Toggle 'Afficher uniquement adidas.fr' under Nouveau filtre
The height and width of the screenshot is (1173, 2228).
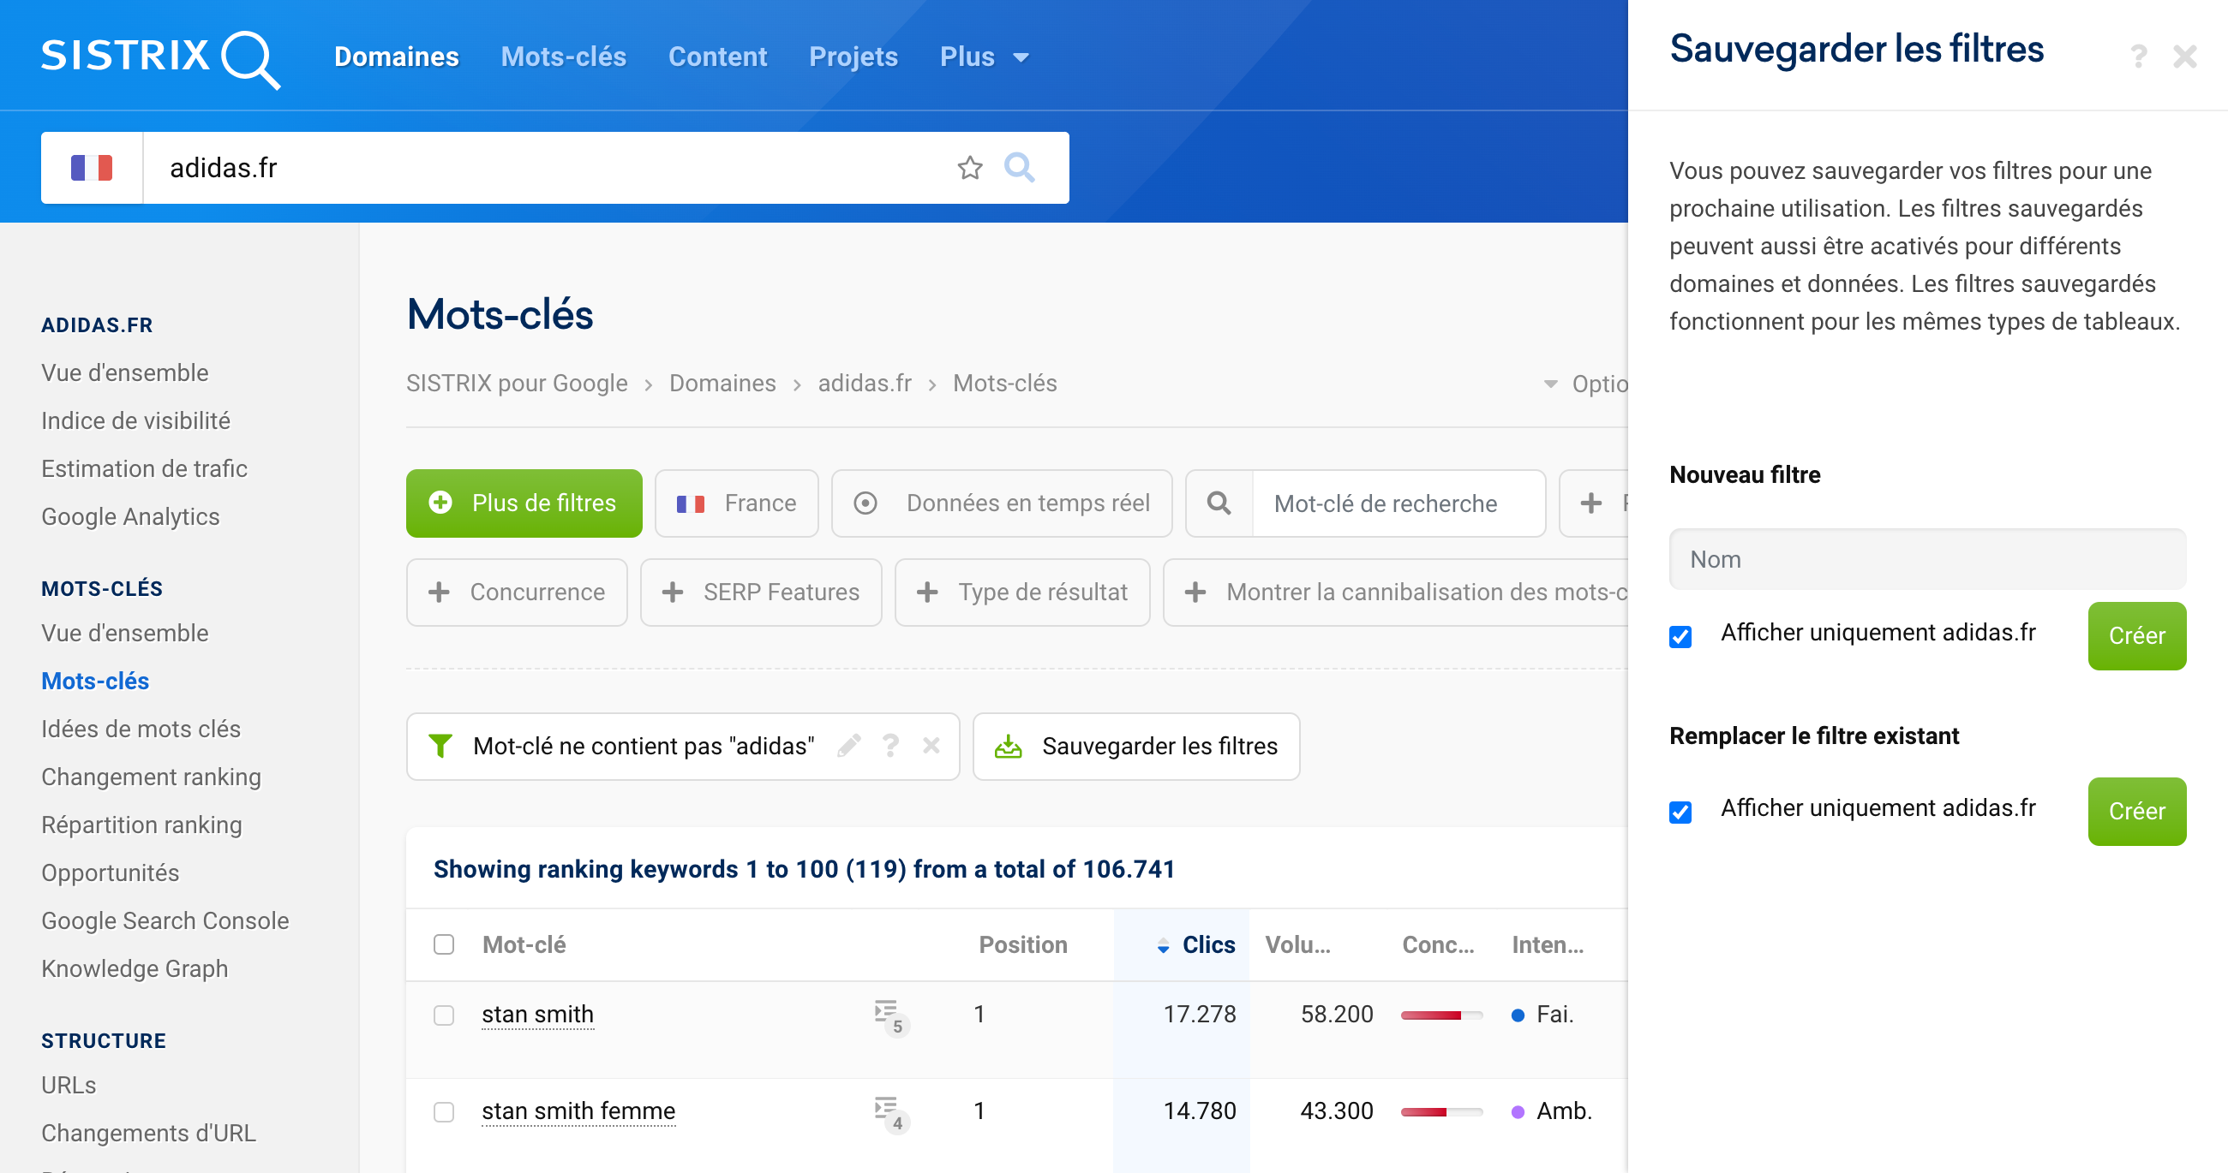[x=1683, y=634]
